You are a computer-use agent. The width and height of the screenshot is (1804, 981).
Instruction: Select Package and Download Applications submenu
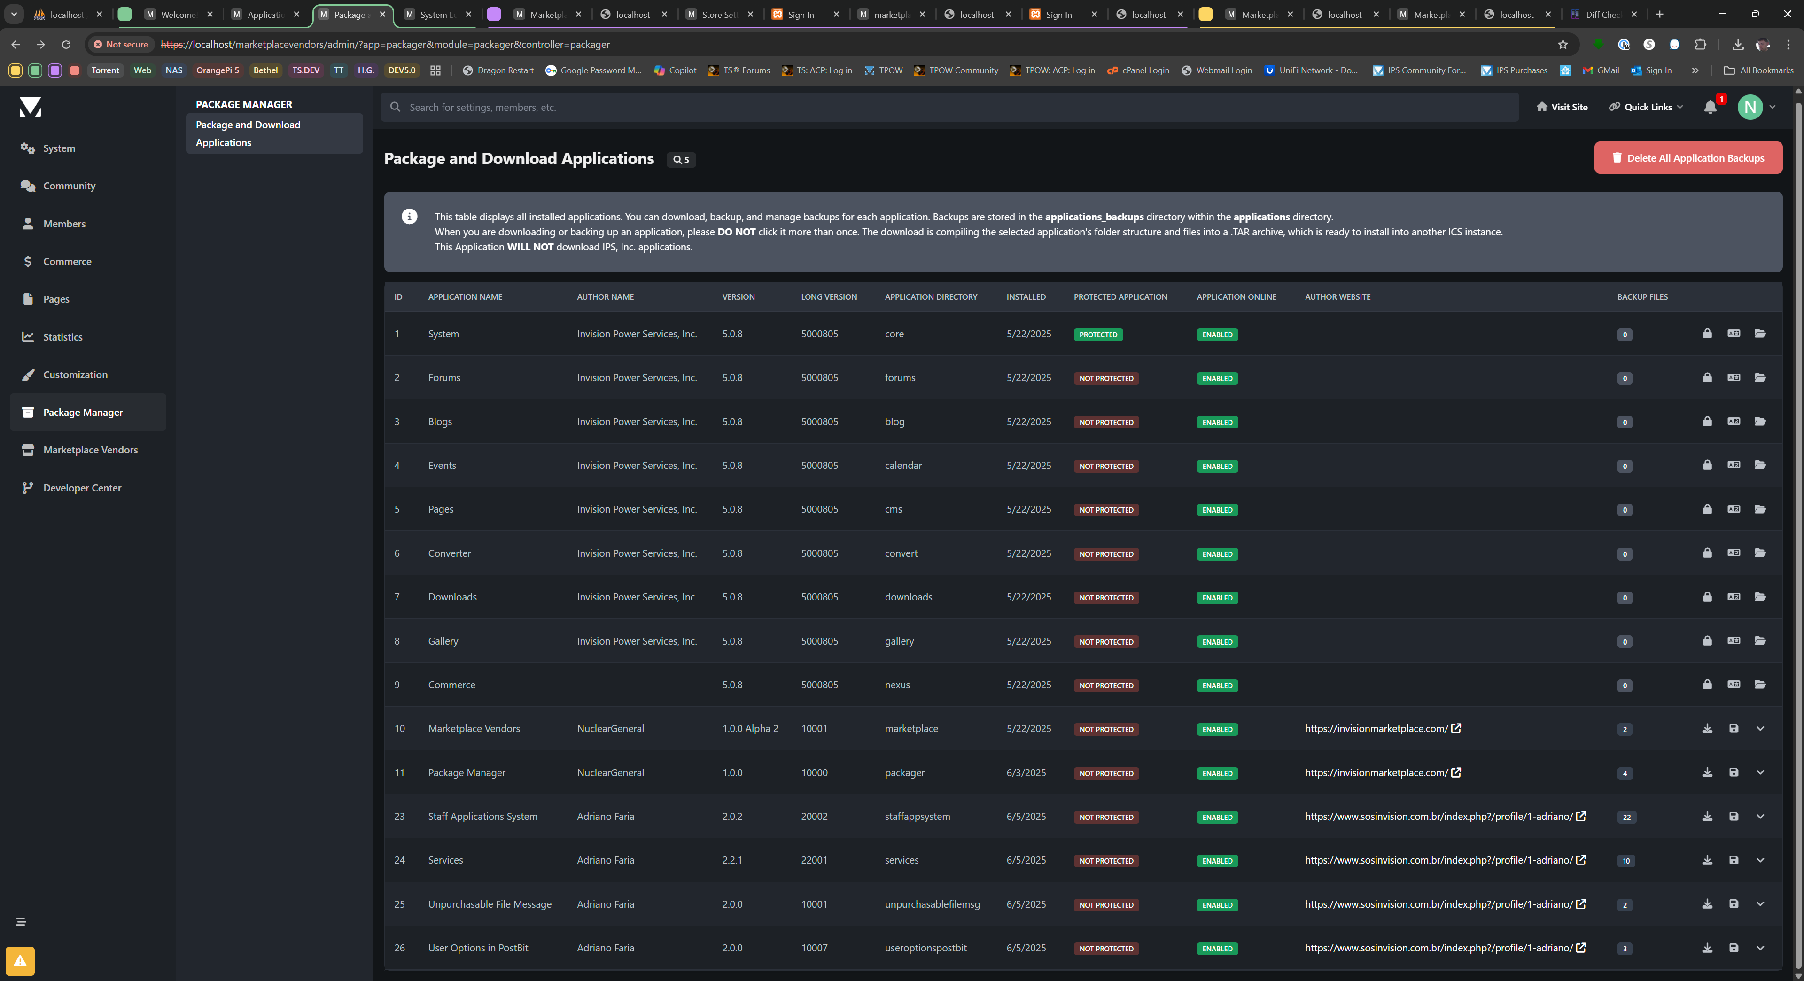[x=274, y=134]
